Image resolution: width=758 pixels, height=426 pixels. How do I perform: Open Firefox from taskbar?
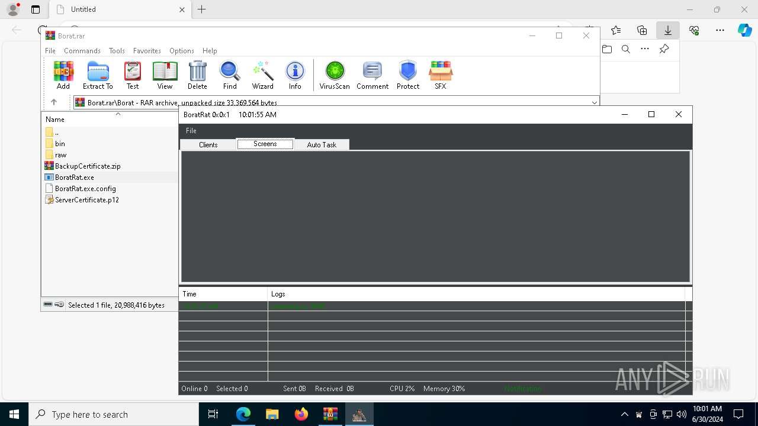point(301,414)
